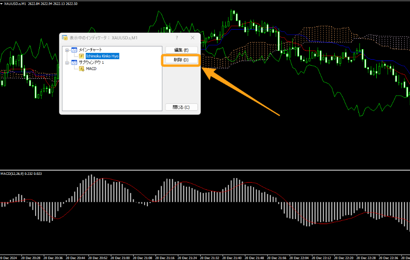Select the サブウィンドウ 1 tree node
This screenshot has height=260, width=410.
91,62
